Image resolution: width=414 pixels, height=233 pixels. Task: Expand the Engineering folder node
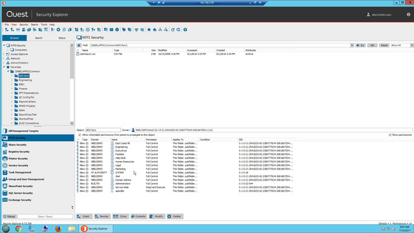pos(12,80)
